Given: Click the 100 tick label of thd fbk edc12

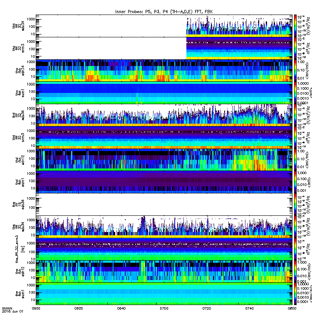Looking at the screenshot, I should [32, 159].
